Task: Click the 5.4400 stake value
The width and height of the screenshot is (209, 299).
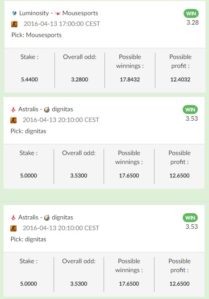Action: tap(29, 80)
